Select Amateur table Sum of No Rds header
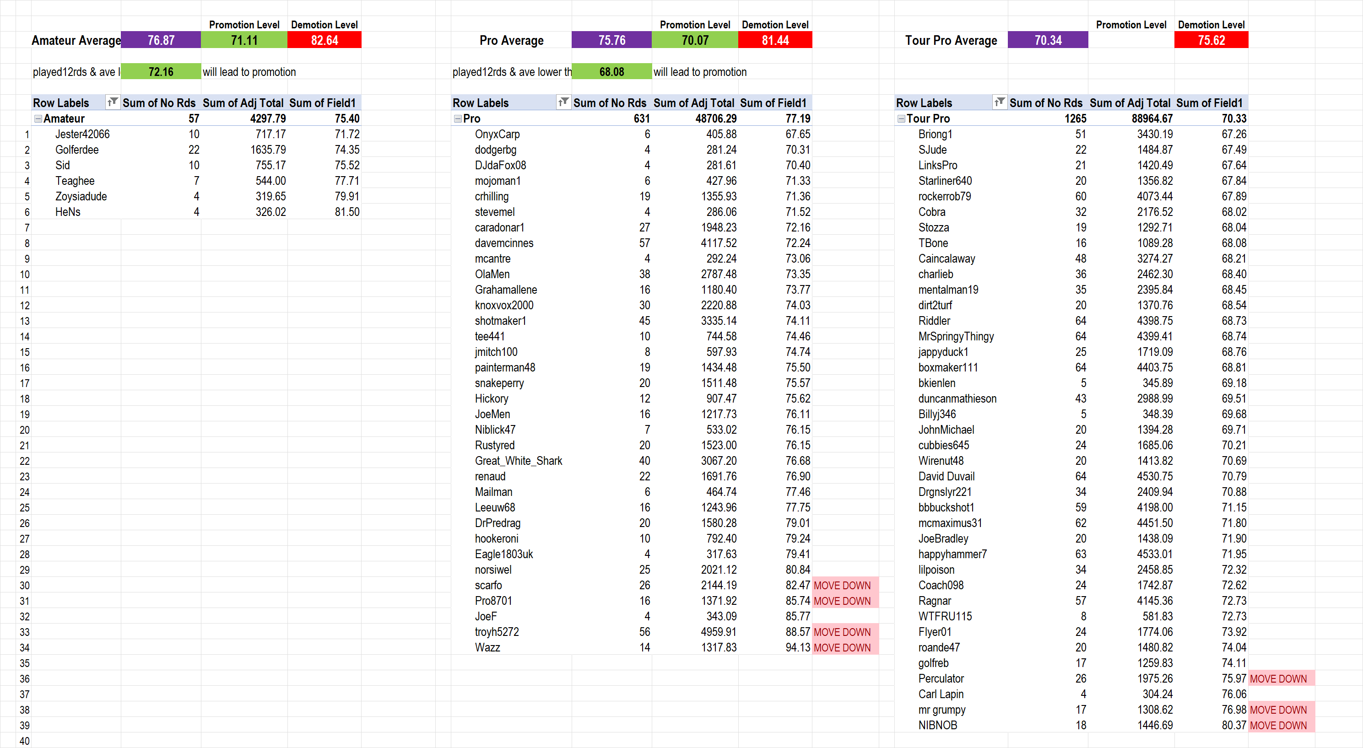The width and height of the screenshot is (1363, 748). (159, 102)
